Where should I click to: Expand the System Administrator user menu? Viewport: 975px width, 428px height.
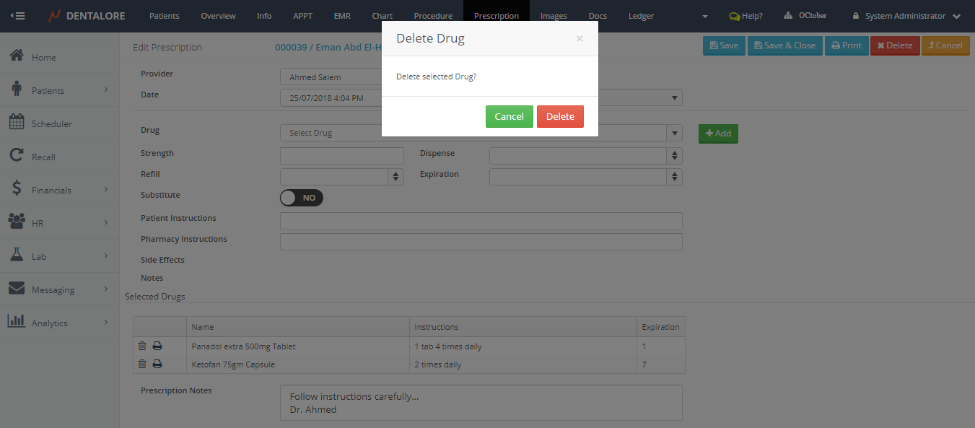906,16
